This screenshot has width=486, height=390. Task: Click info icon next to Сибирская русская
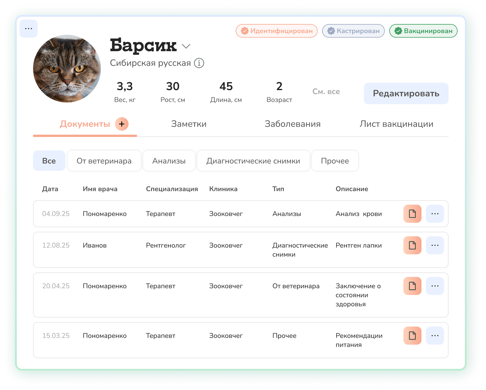pyautogui.click(x=199, y=63)
